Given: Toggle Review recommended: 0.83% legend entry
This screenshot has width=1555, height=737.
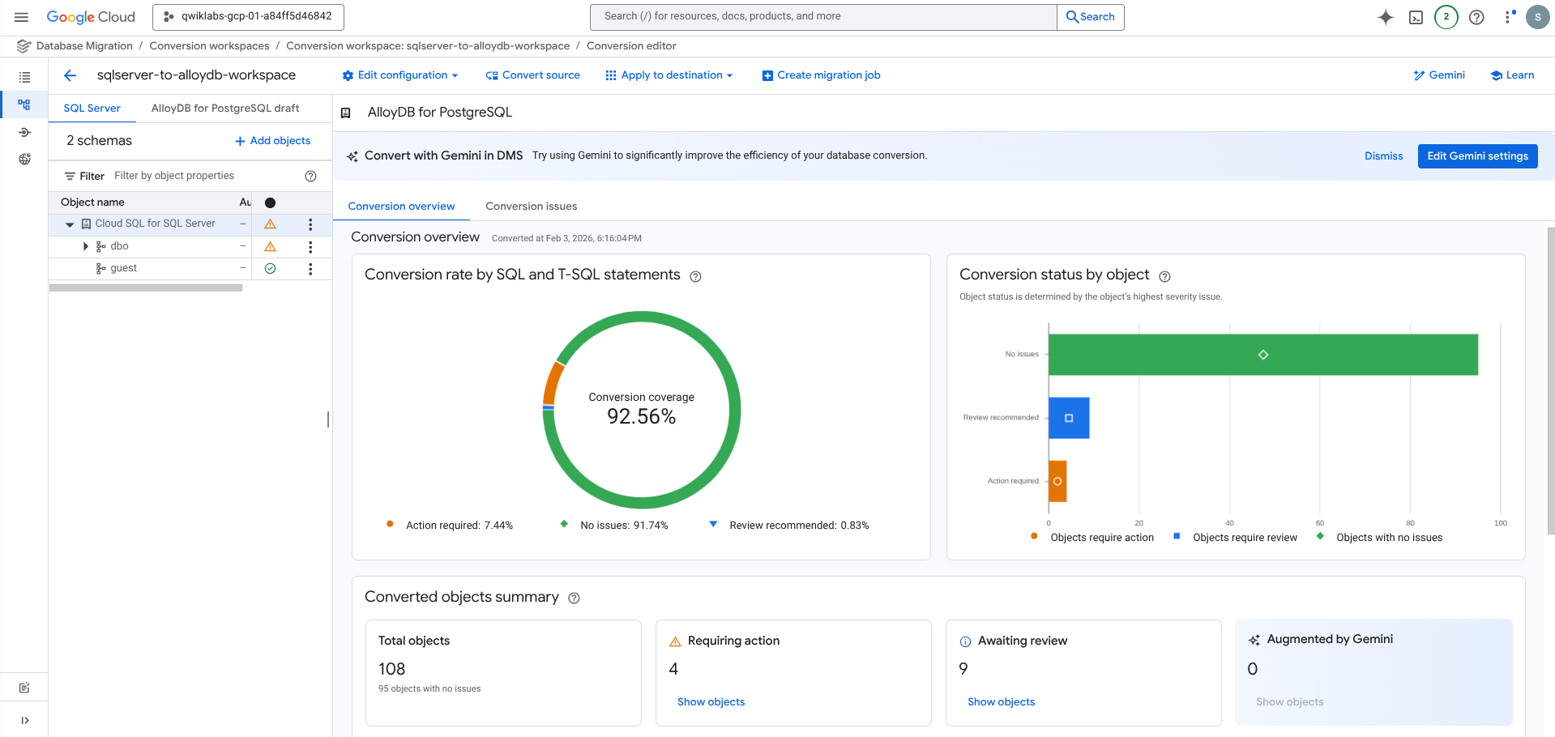Looking at the screenshot, I should (789, 526).
